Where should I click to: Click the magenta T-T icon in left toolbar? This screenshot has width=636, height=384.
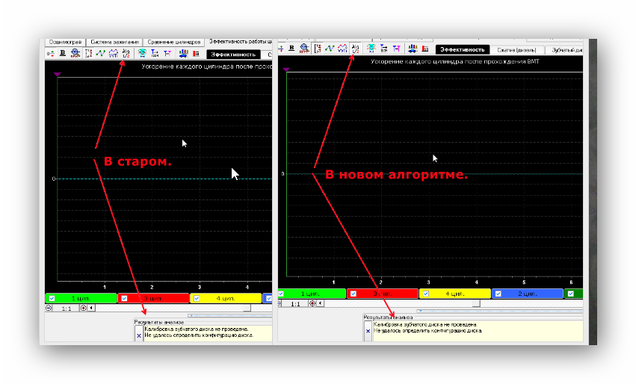(167, 53)
